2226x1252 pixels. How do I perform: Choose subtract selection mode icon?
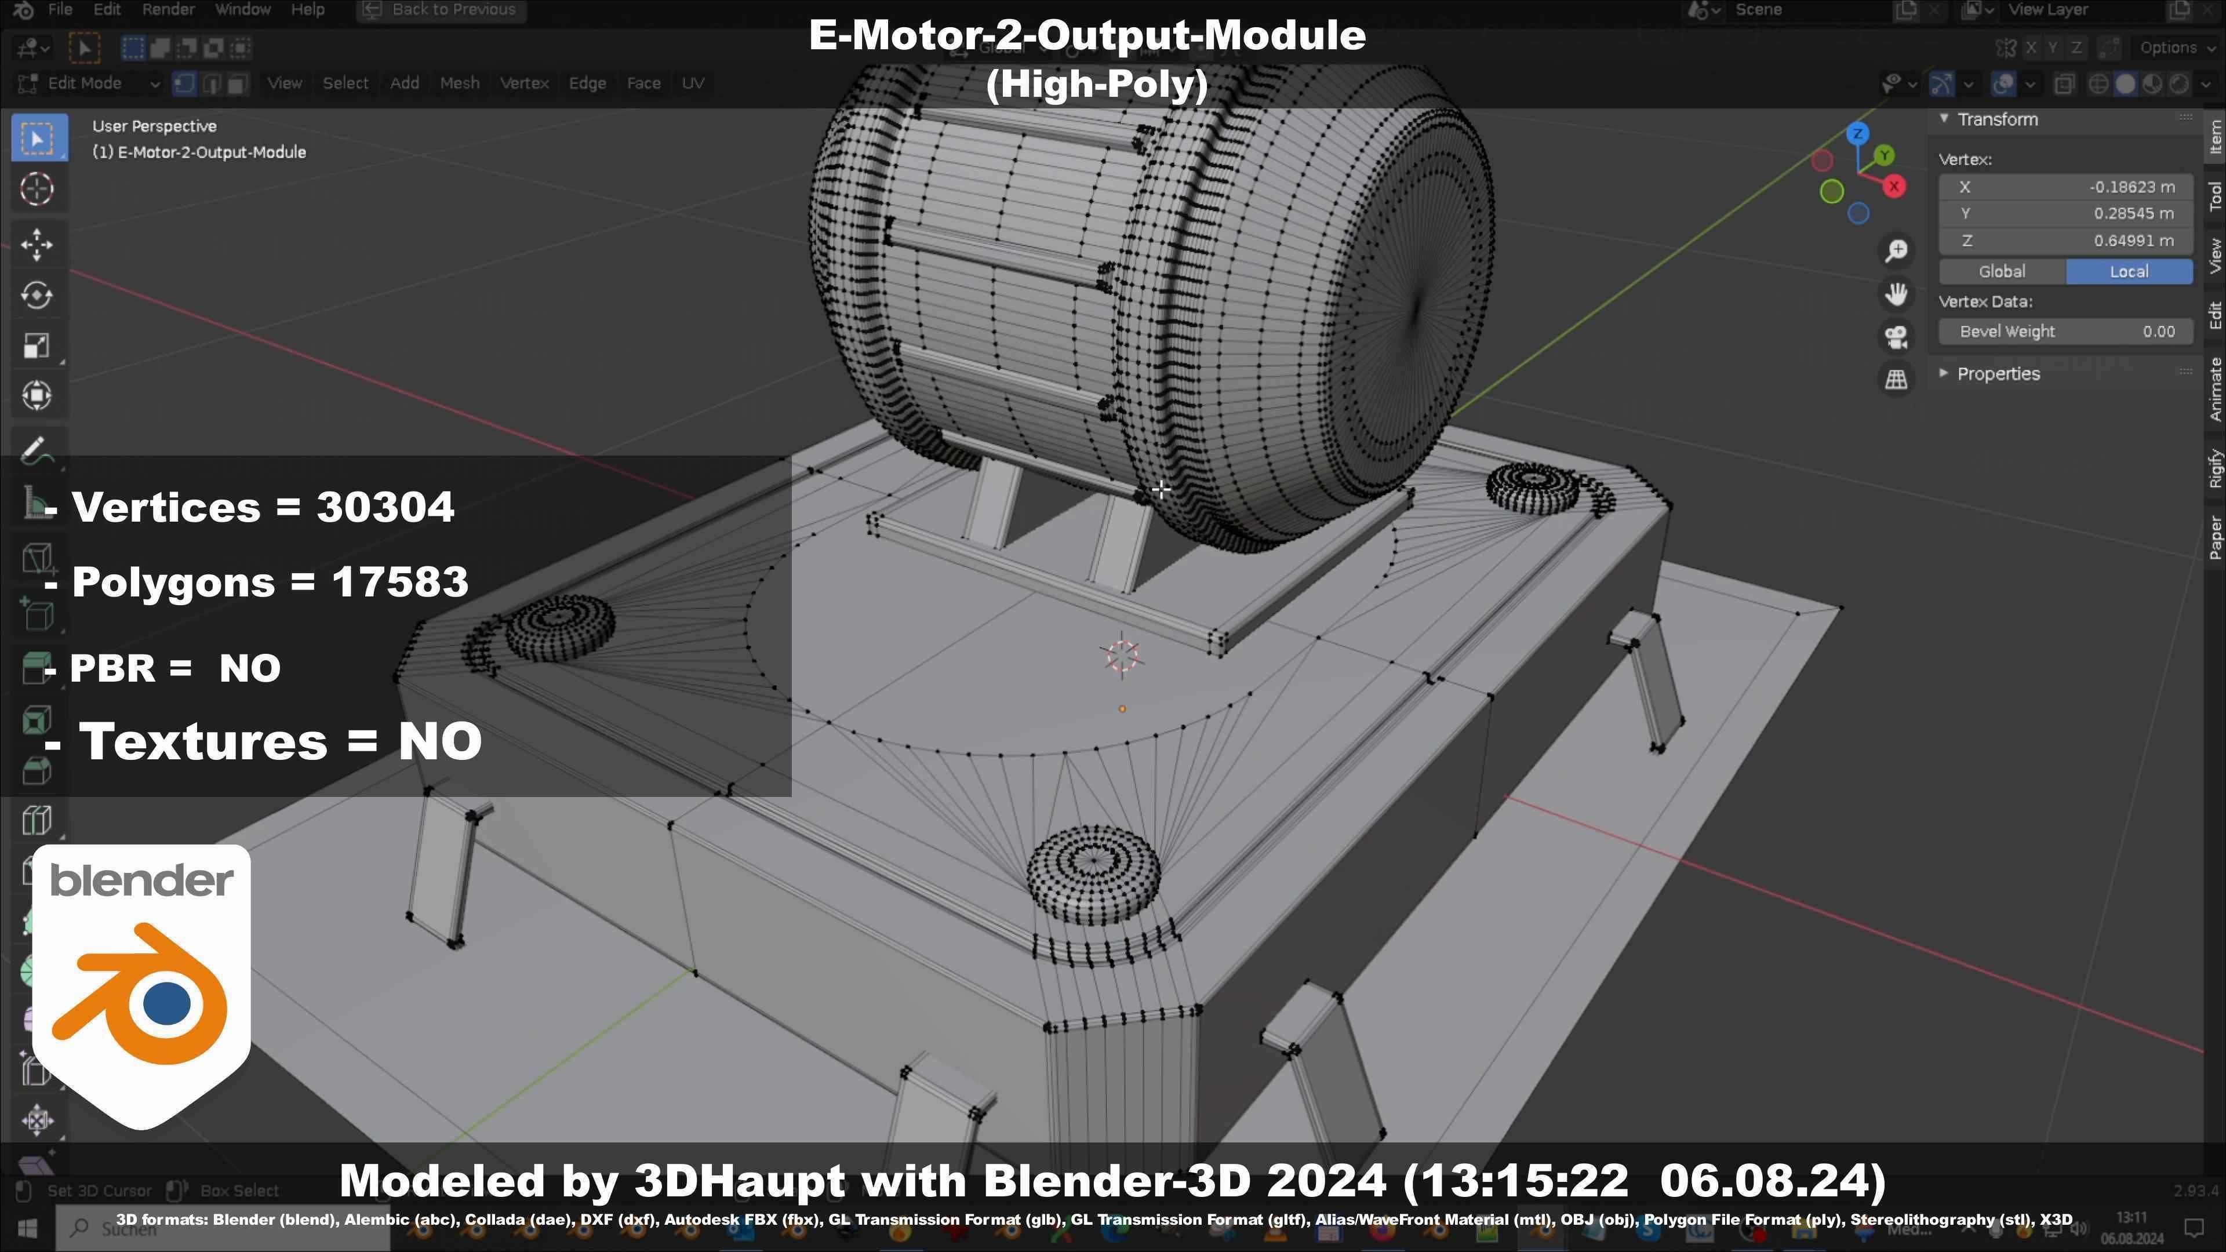pos(187,48)
